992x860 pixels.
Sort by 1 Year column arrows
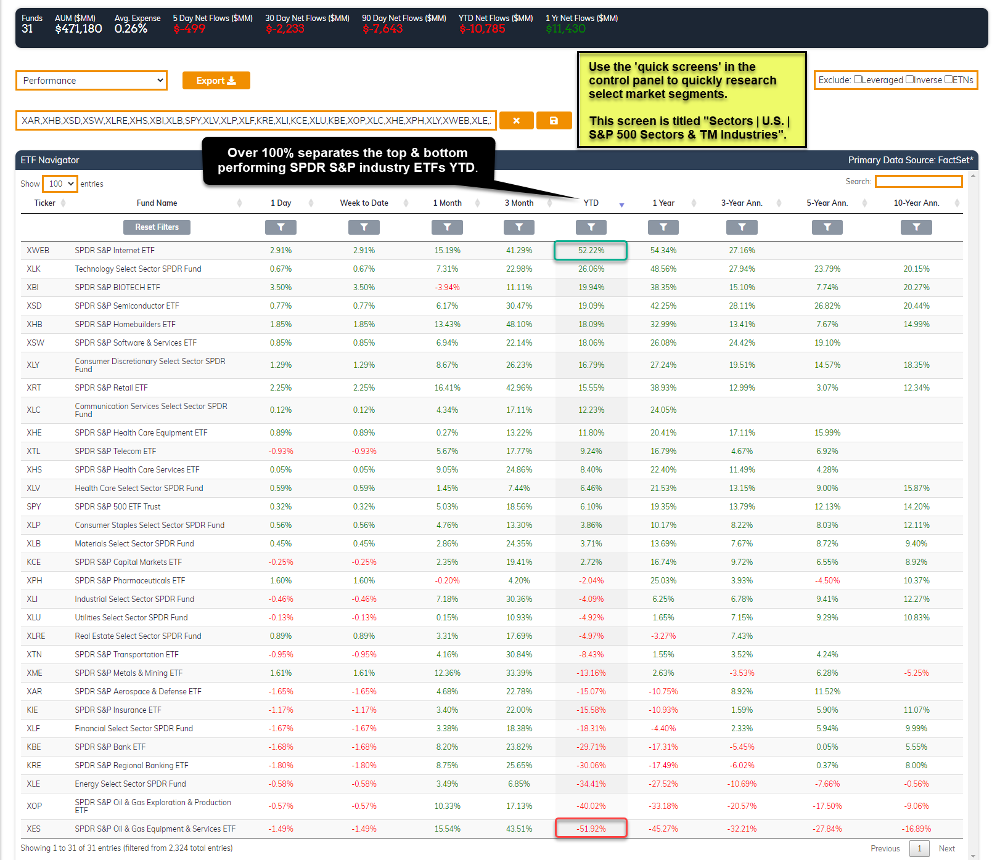(x=694, y=203)
